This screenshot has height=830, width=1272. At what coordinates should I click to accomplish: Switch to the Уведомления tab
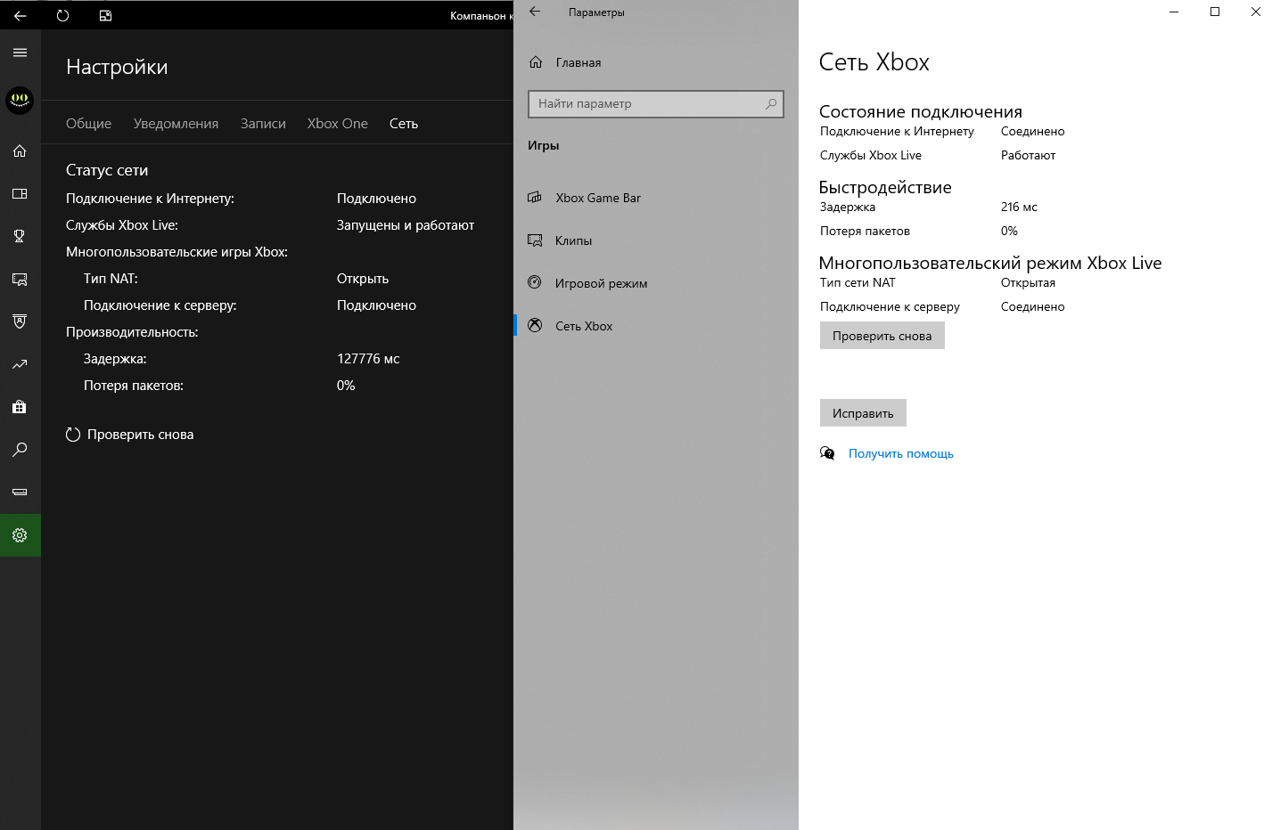click(176, 124)
